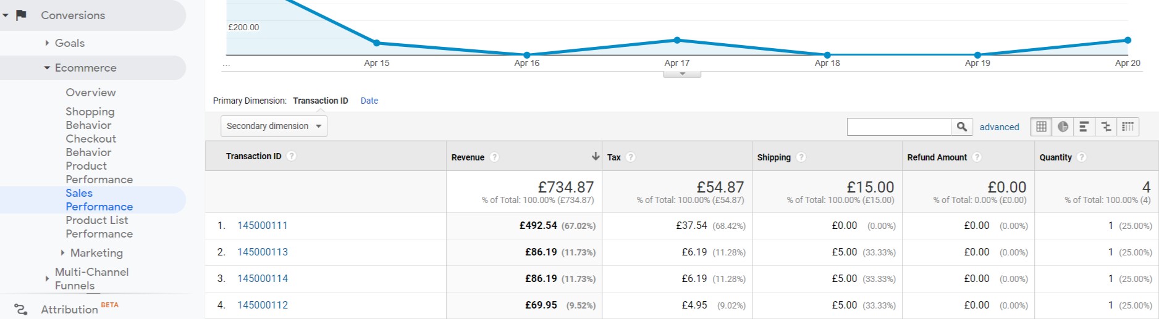Viewport: 1159px width, 319px height.
Task: Select the comparison view icon
Action: tap(1106, 126)
